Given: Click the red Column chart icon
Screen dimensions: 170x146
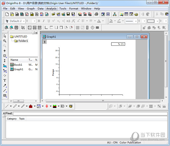Looking at the screenshot, I should [31, 106].
